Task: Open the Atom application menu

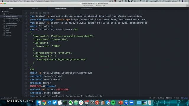Action: pos(7,1)
